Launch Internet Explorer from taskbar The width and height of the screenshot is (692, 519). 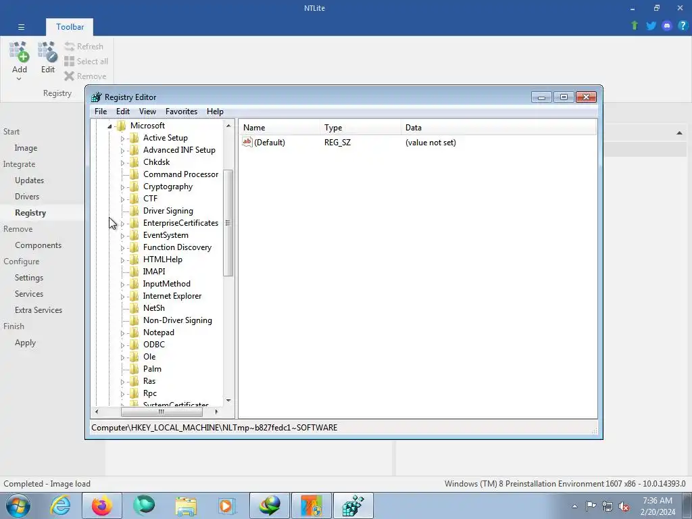tap(60, 505)
